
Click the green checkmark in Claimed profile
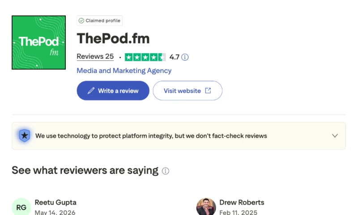[x=81, y=21]
